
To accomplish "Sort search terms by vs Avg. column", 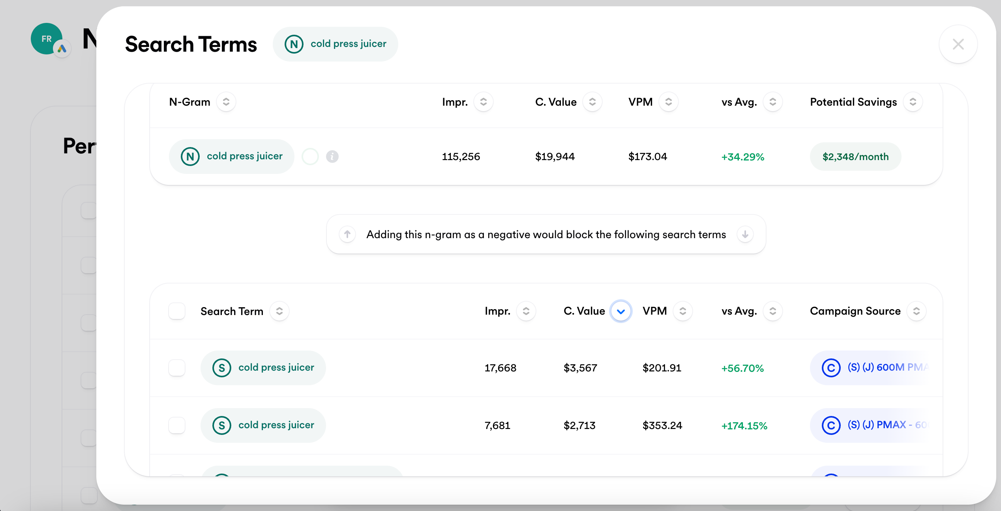I will click(772, 311).
